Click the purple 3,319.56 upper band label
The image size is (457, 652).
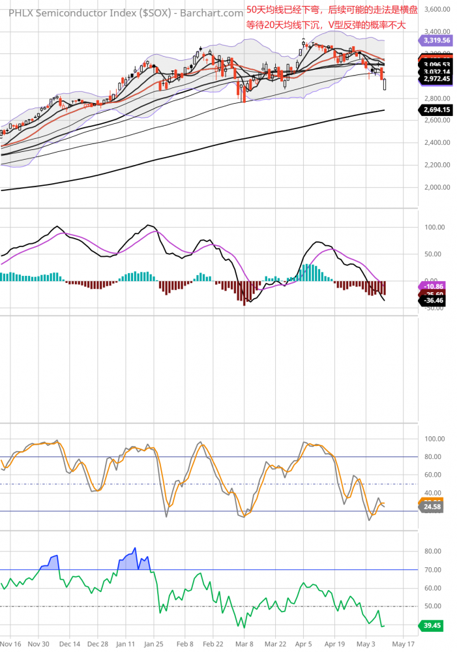[x=437, y=40]
